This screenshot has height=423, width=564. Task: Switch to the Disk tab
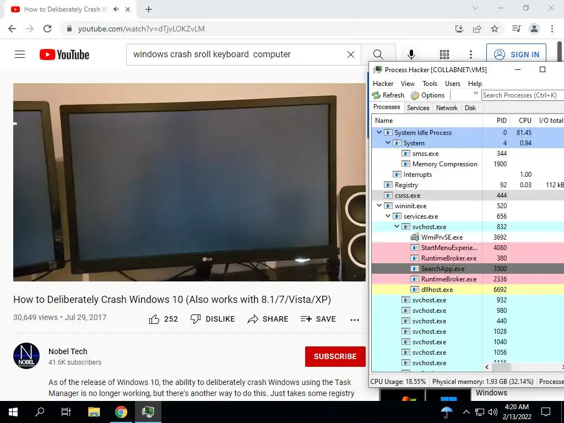470,107
